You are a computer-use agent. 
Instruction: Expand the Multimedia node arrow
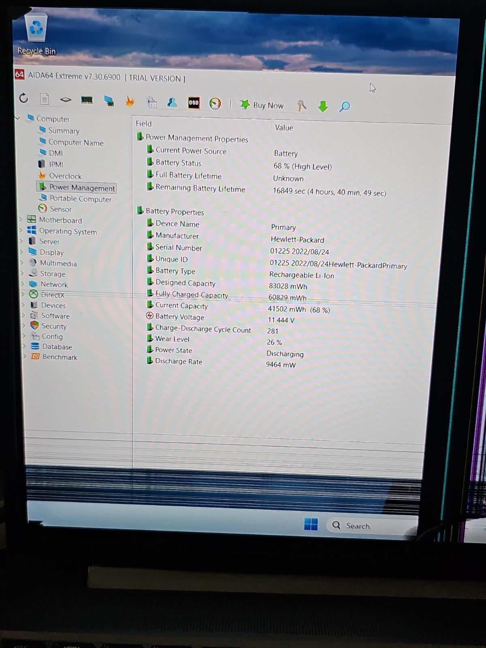[22, 262]
